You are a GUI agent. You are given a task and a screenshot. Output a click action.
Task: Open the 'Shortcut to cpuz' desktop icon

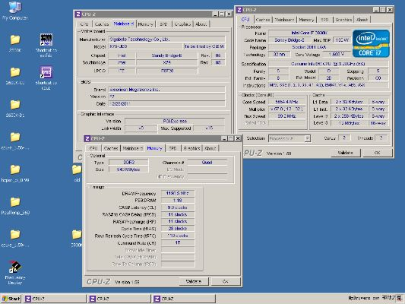pyautogui.click(x=46, y=78)
